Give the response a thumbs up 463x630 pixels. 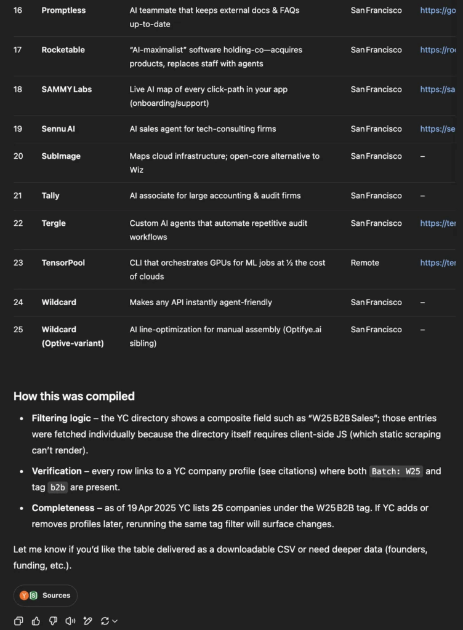pyautogui.click(x=36, y=621)
